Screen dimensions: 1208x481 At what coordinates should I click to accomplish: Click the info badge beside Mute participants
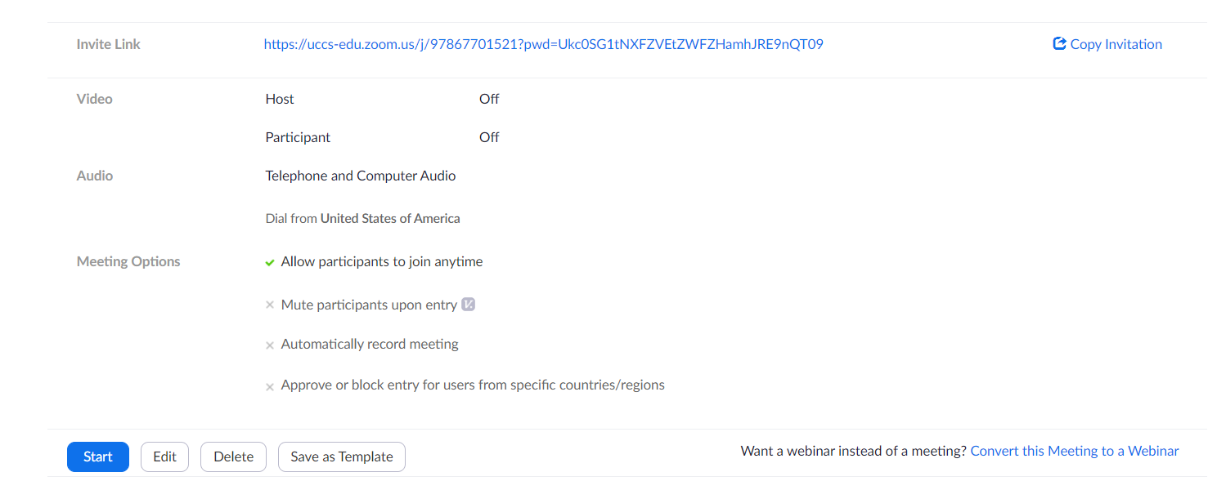click(469, 305)
